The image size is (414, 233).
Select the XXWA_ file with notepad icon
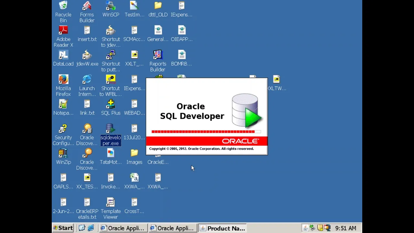click(158, 181)
